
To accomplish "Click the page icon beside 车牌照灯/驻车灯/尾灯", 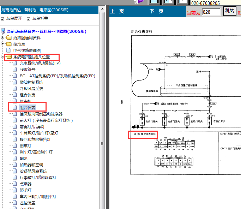I will click(15, 133).
